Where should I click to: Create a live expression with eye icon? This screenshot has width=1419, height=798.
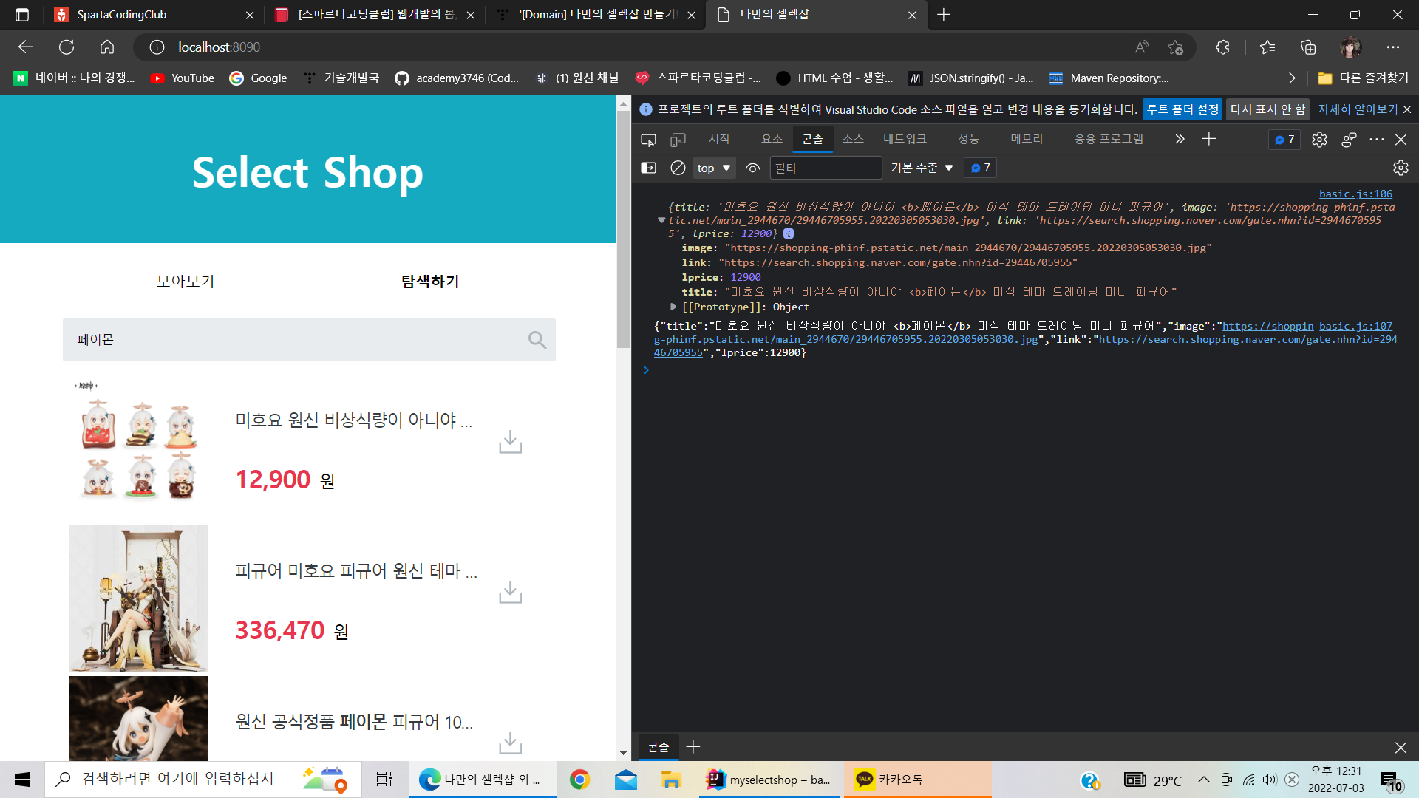[752, 168]
